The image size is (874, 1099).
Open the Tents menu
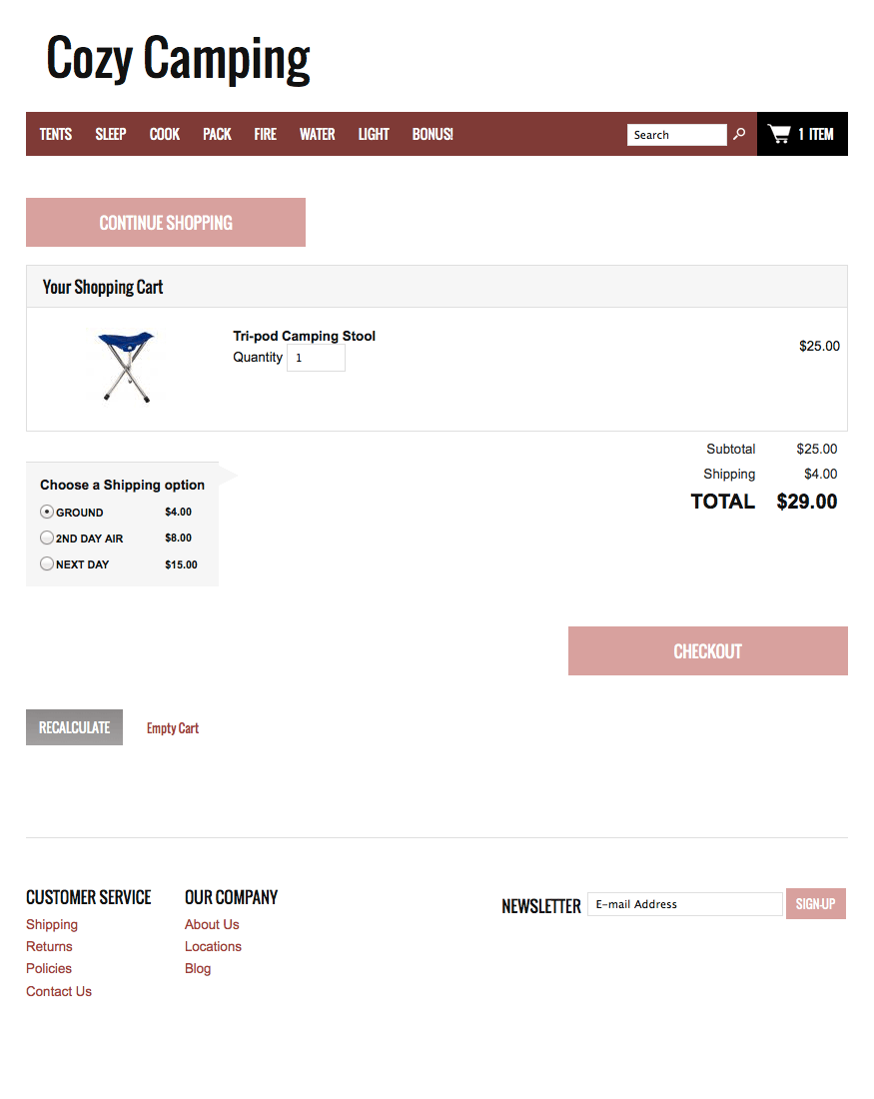(56, 134)
